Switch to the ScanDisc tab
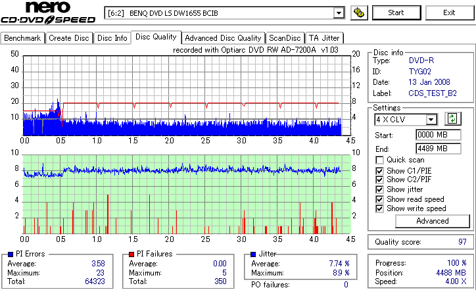The width and height of the screenshot is (476, 290). pyautogui.click(x=285, y=38)
